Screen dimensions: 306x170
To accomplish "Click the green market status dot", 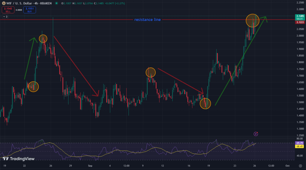I will click(56, 3).
